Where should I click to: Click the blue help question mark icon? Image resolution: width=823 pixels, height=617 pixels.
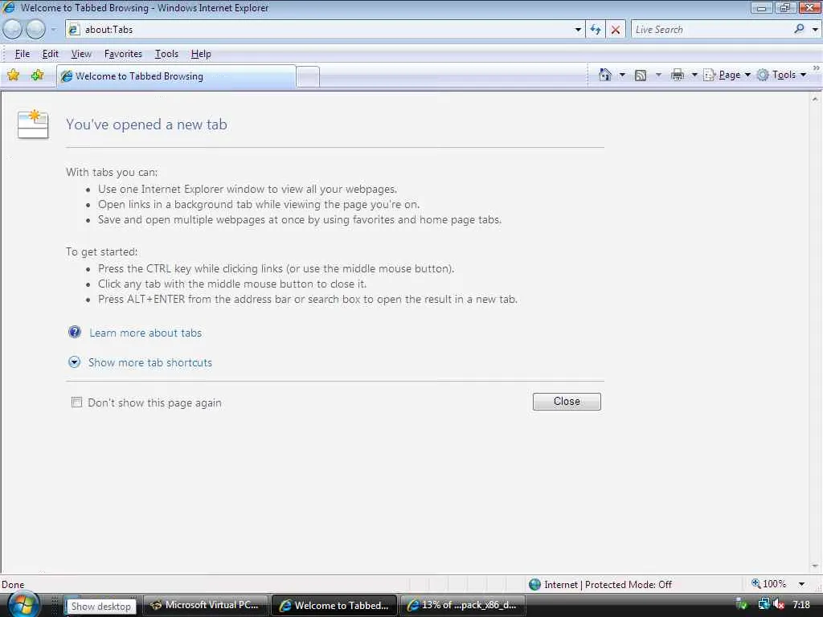pos(75,332)
